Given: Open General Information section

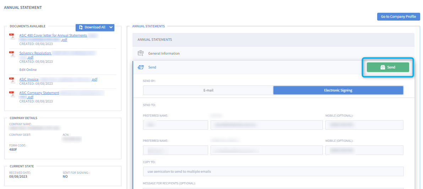Looking at the screenshot, I should [x=273, y=53].
